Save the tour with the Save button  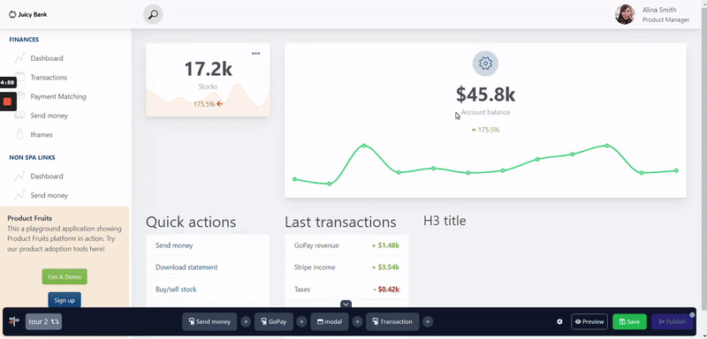(x=629, y=321)
